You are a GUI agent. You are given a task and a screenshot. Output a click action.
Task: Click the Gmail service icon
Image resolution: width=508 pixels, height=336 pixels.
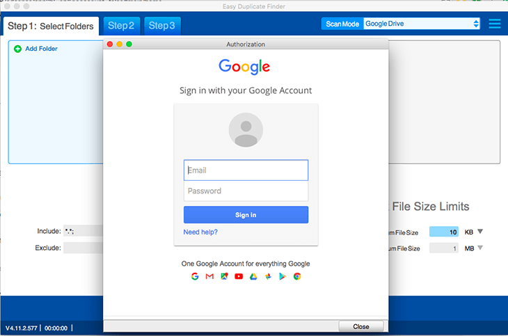tap(209, 276)
